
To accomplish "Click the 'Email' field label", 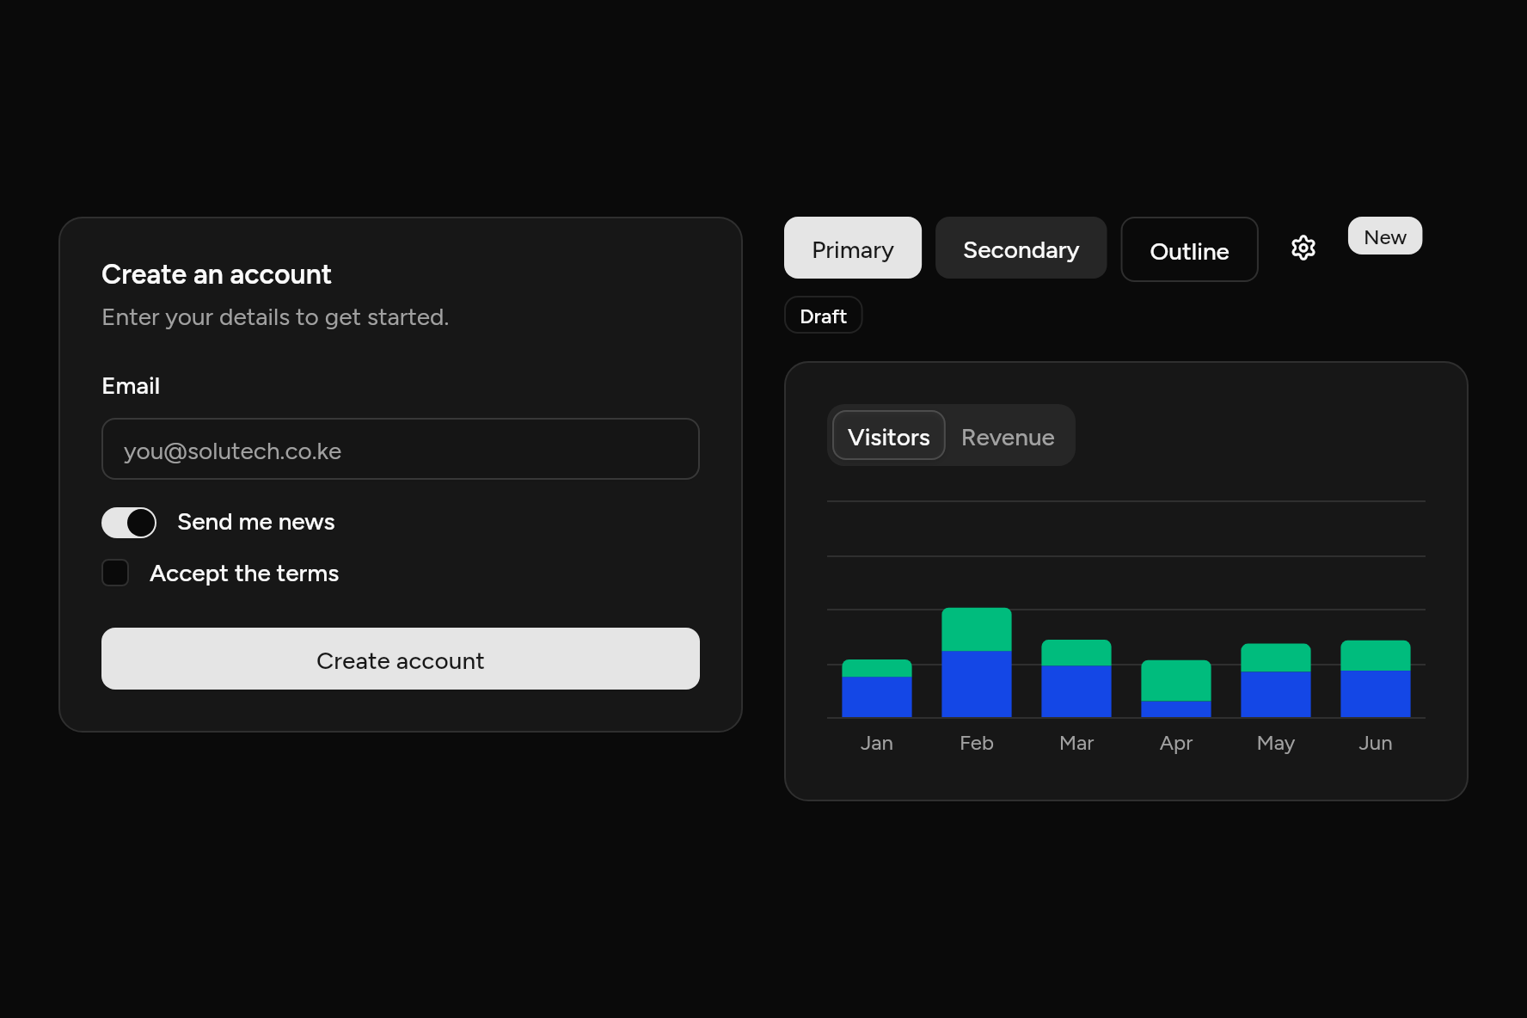I will (131, 386).
